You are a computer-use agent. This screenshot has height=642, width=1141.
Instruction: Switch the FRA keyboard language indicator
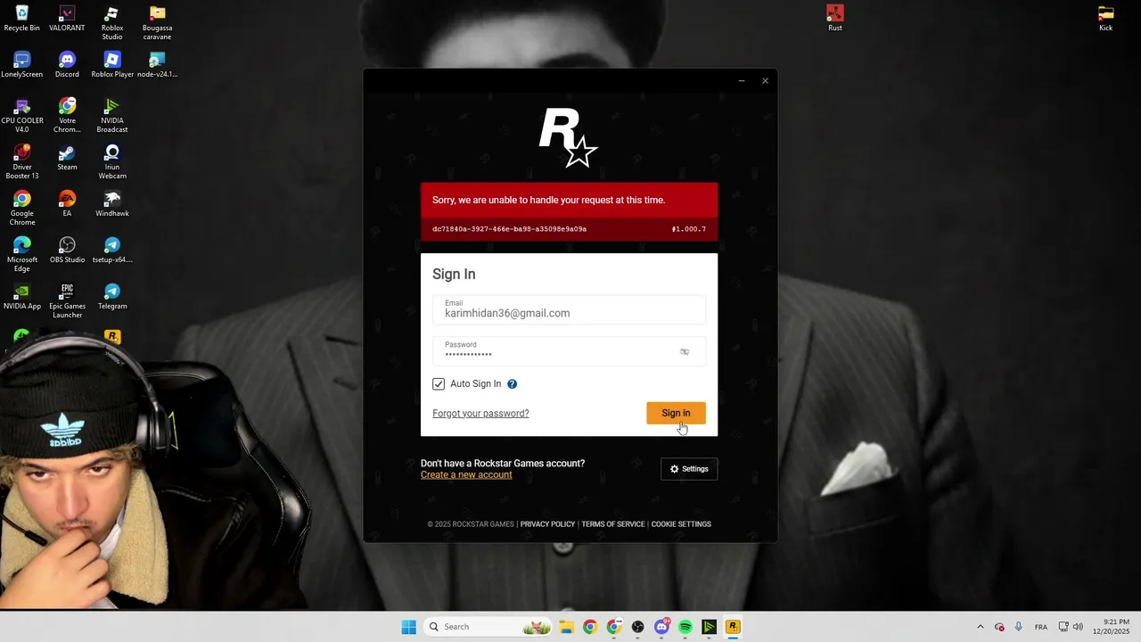(x=1040, y=627)
